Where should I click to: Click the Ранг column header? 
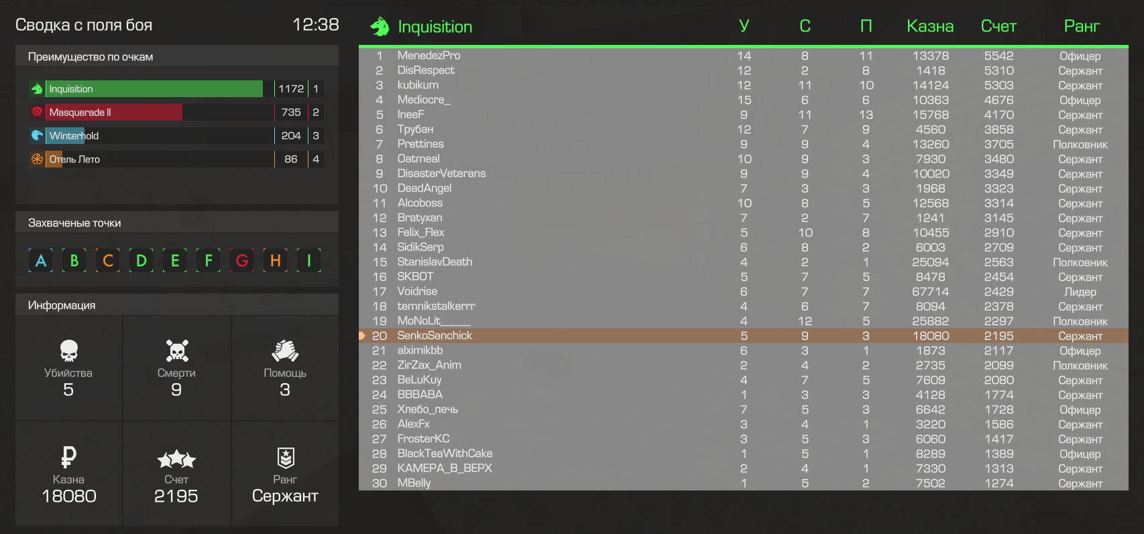1082,26
